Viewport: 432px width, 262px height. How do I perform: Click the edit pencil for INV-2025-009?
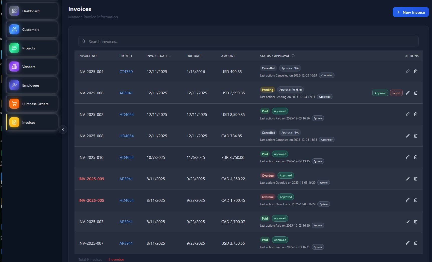(x=407, y=179)
